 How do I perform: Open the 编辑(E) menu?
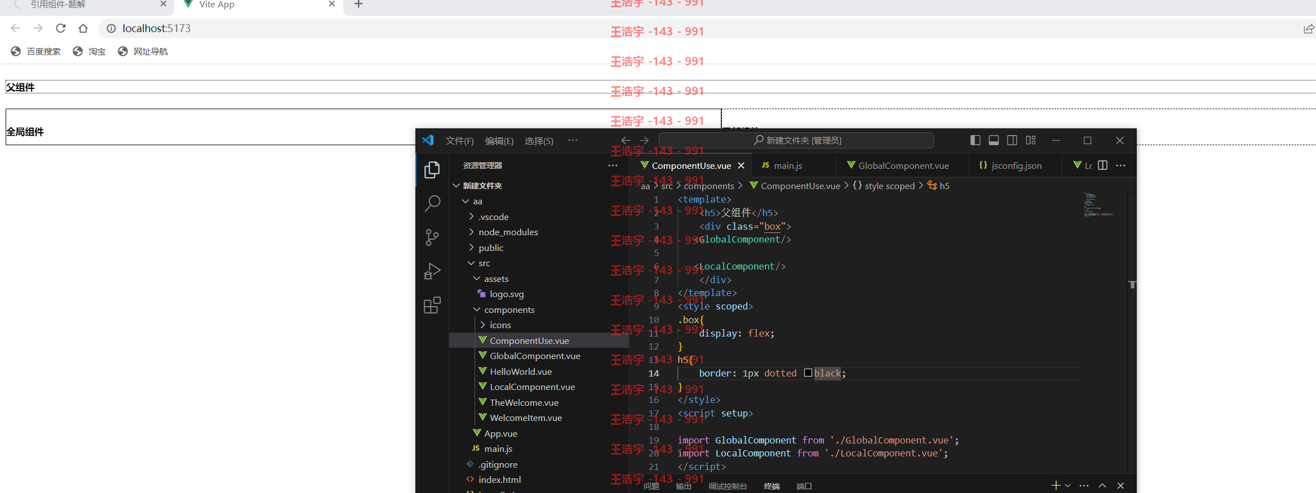[x=499, y=141]
